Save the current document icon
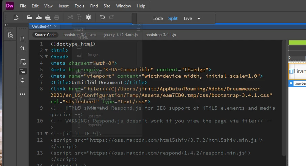This screenshot has height=166, width=306. pyautogui.click(x=39, y=17)
